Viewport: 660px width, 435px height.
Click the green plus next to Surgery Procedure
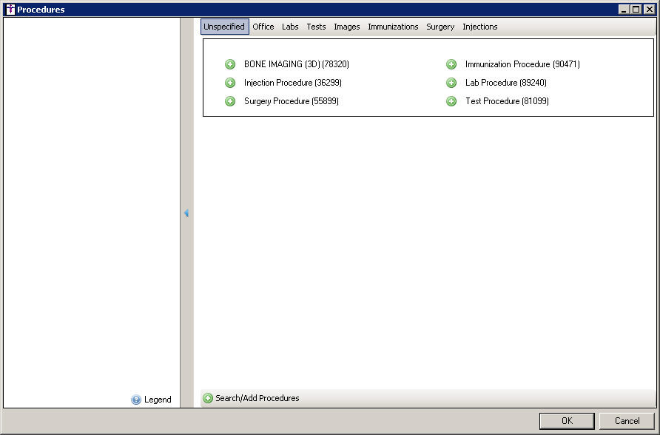(x=230, y=101)
